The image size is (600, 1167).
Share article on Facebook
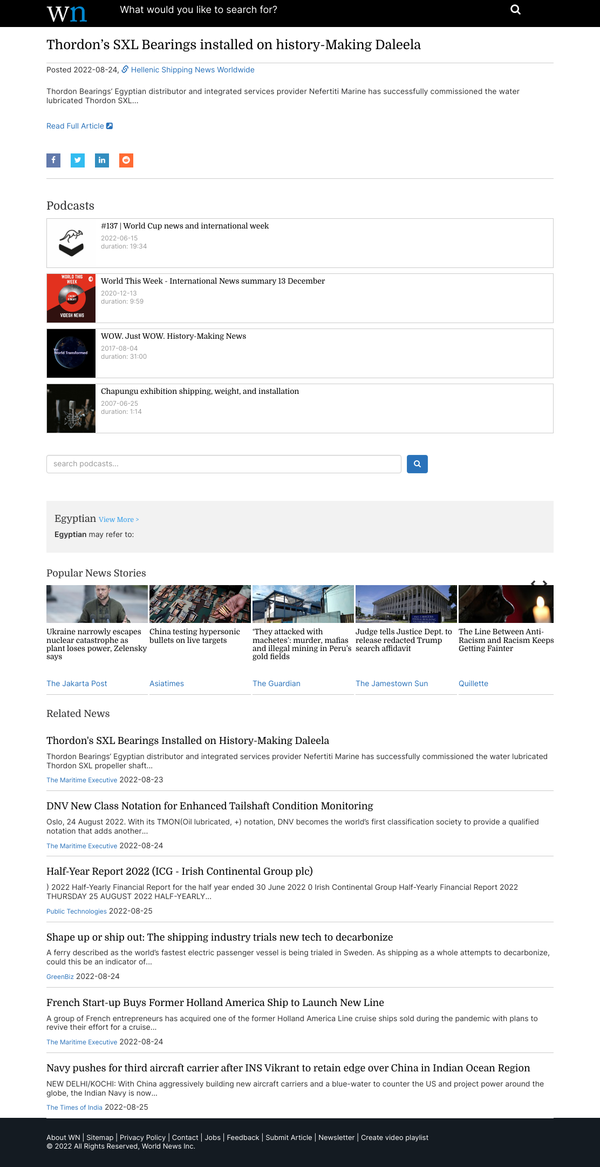(x=53, y=160)
